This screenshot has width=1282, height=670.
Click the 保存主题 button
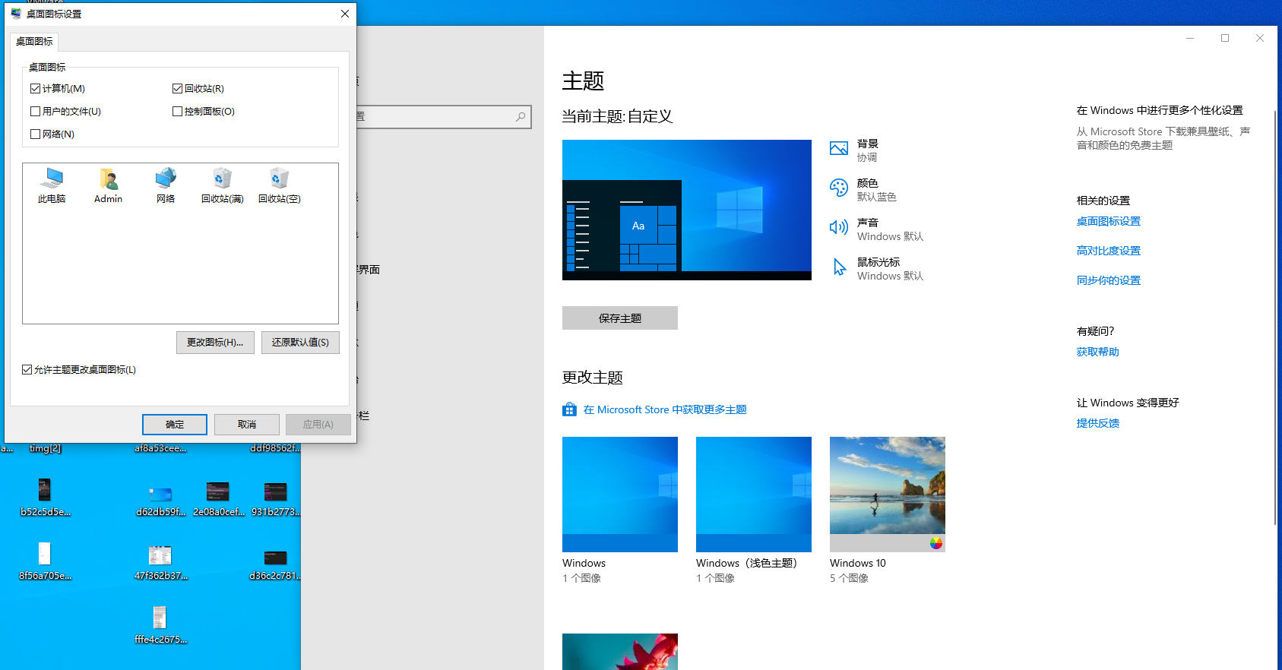point(619,318)
